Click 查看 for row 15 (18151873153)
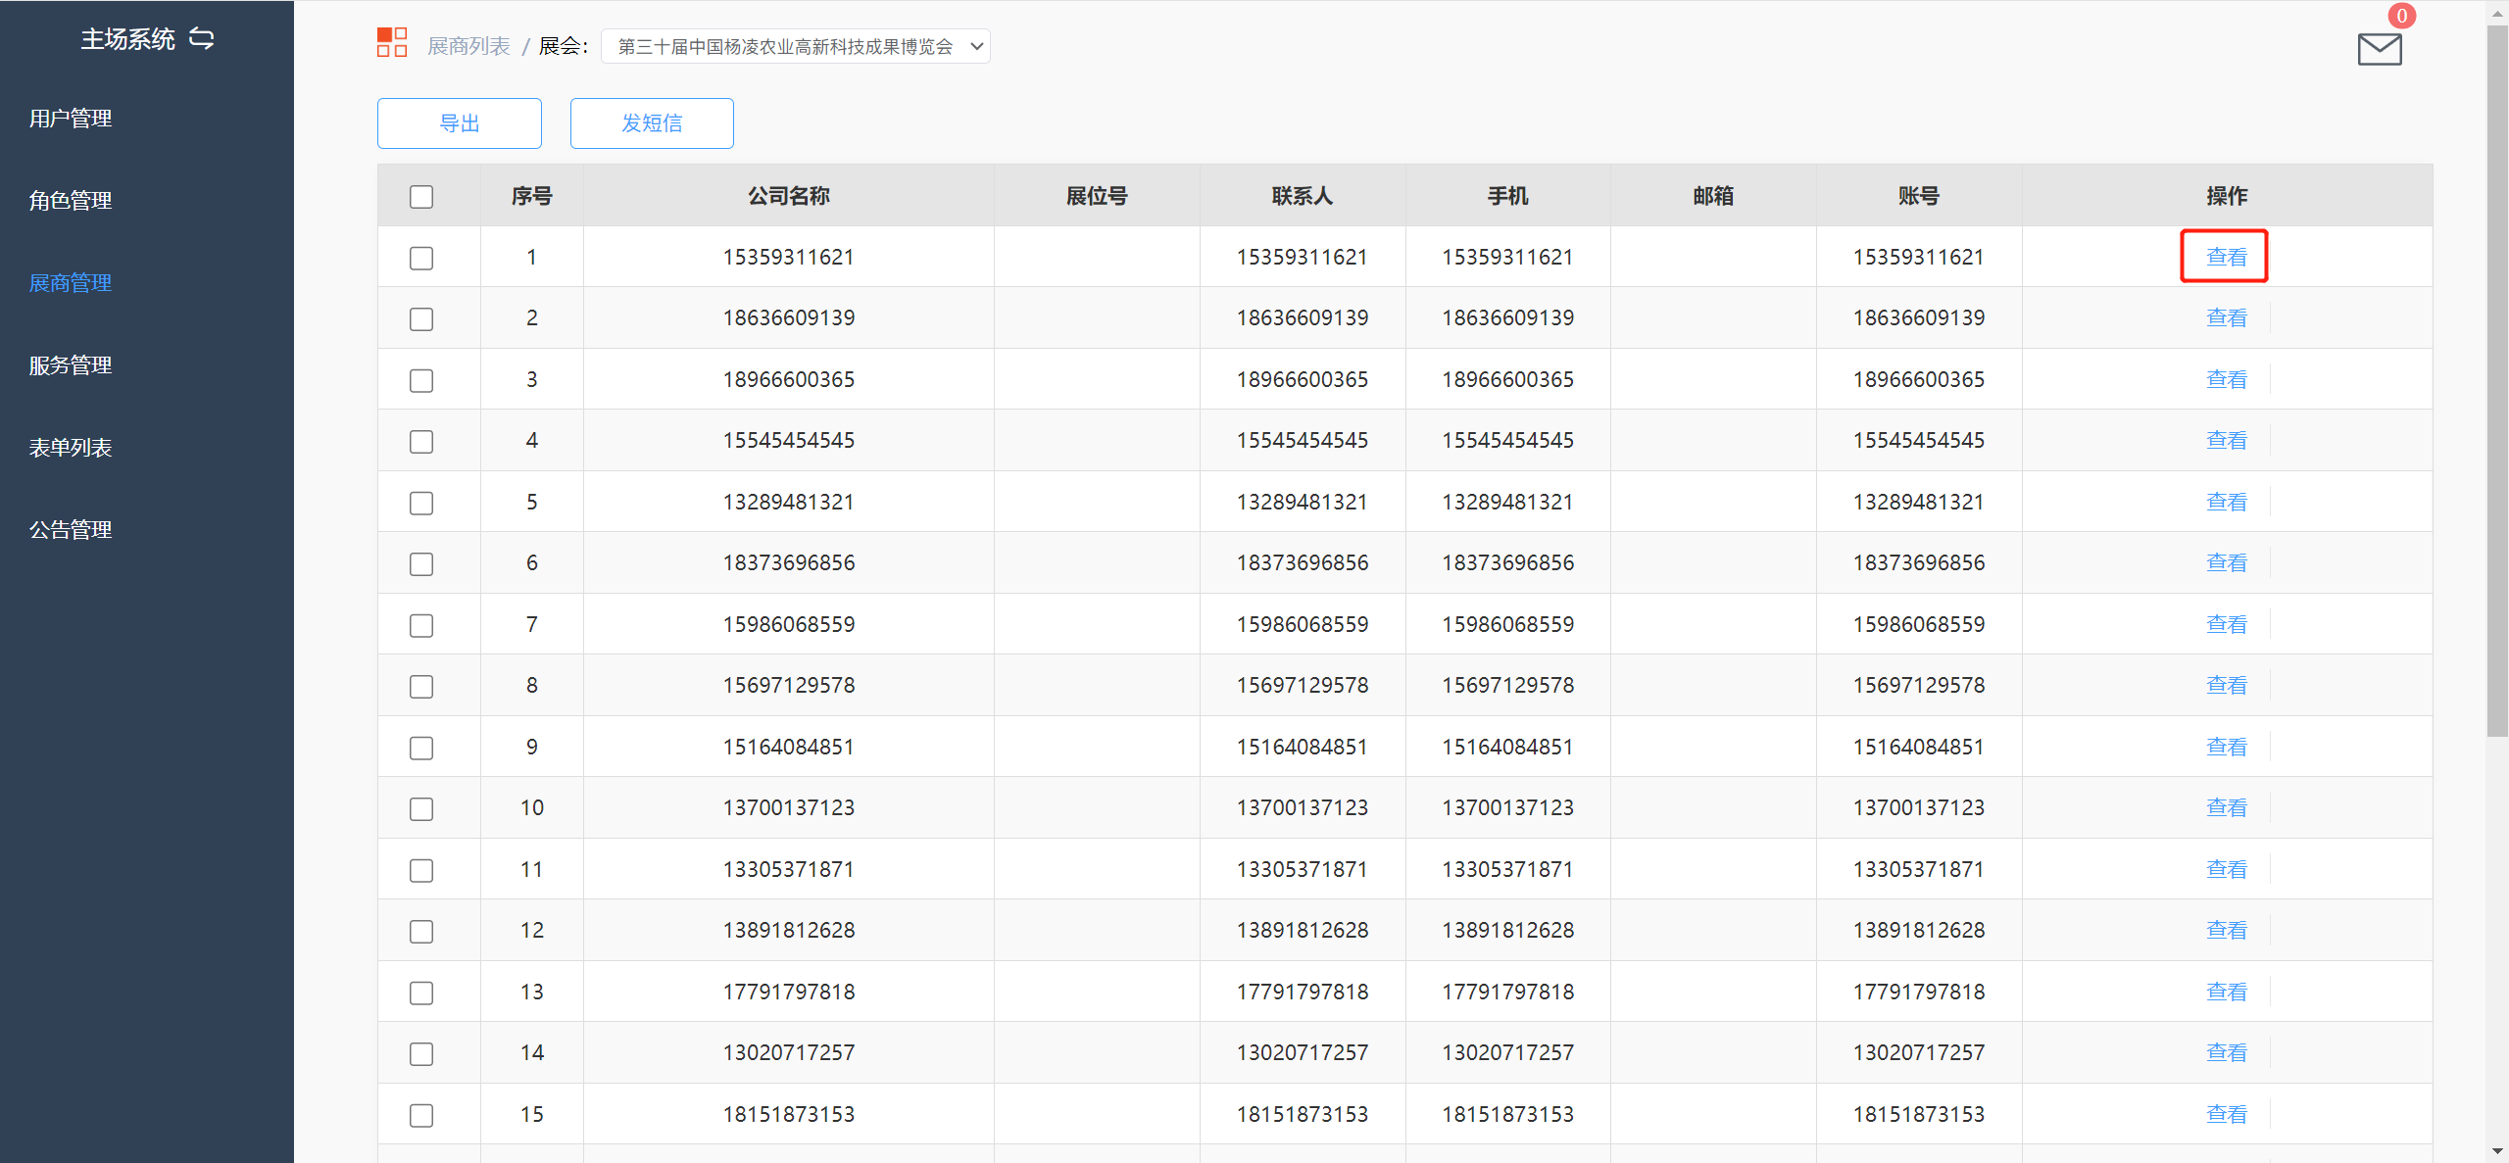The width and height of the screenshot is (2509, 1163). (2226, 1114)
